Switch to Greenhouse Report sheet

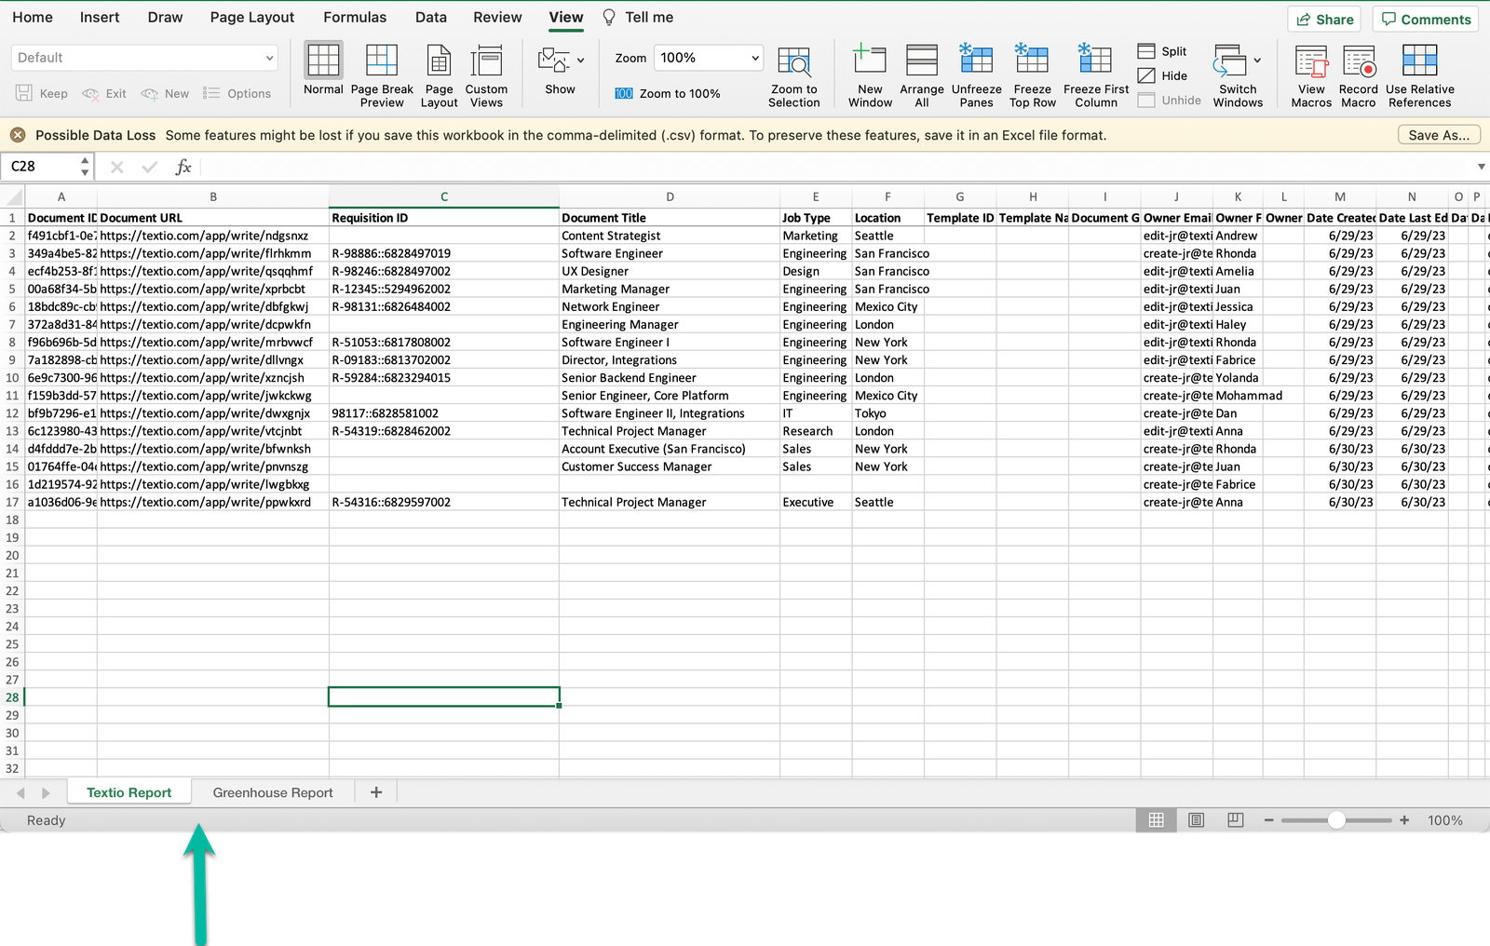[273, 792]
